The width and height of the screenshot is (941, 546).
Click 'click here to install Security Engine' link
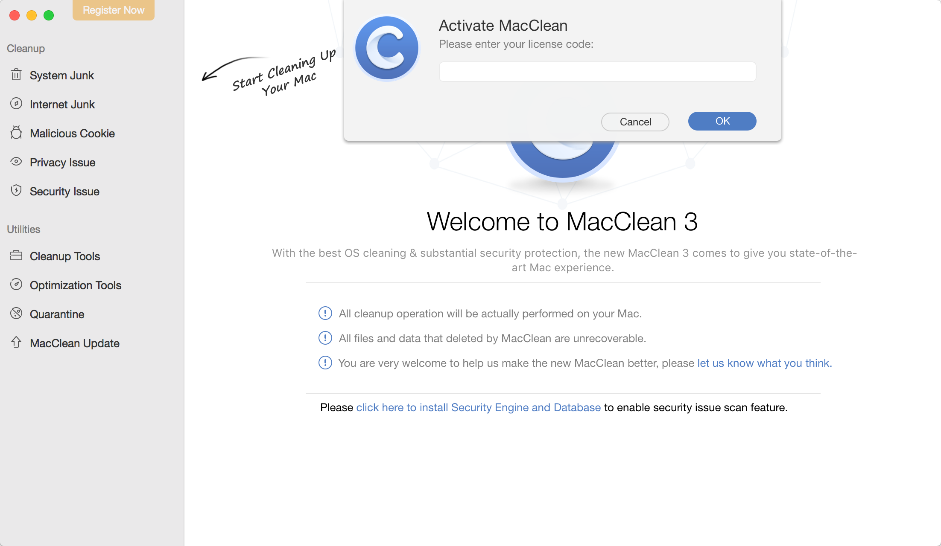(478, 407)
